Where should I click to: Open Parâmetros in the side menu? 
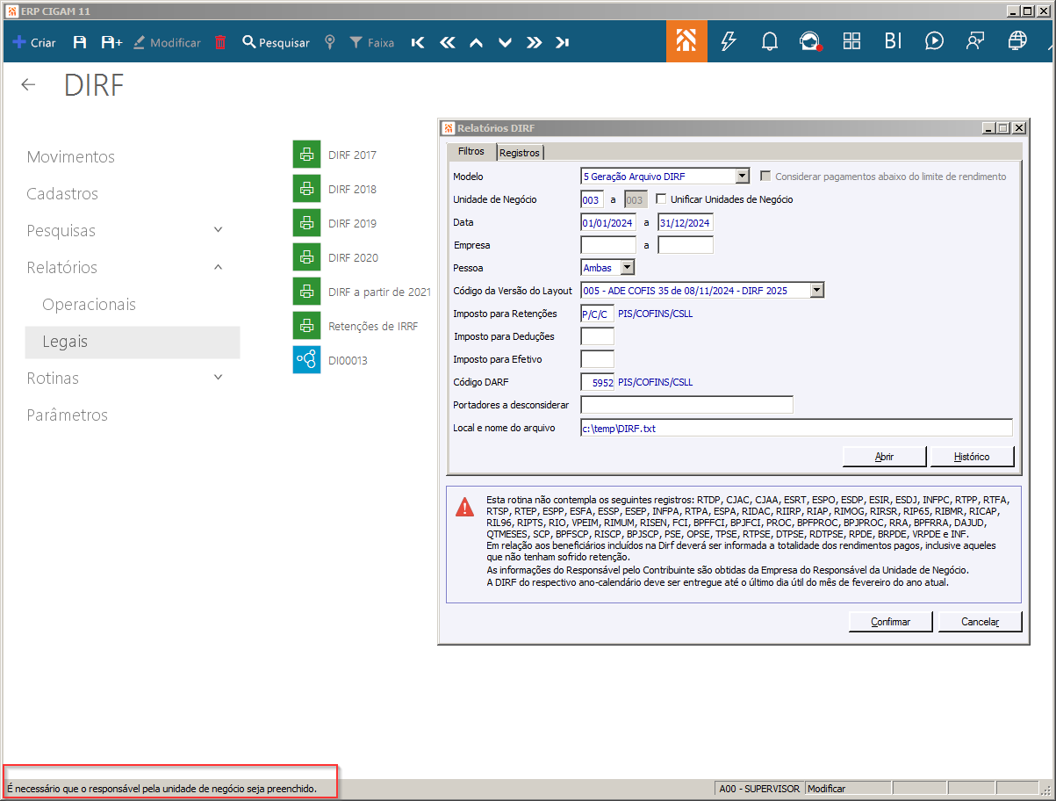click(68, 415)
